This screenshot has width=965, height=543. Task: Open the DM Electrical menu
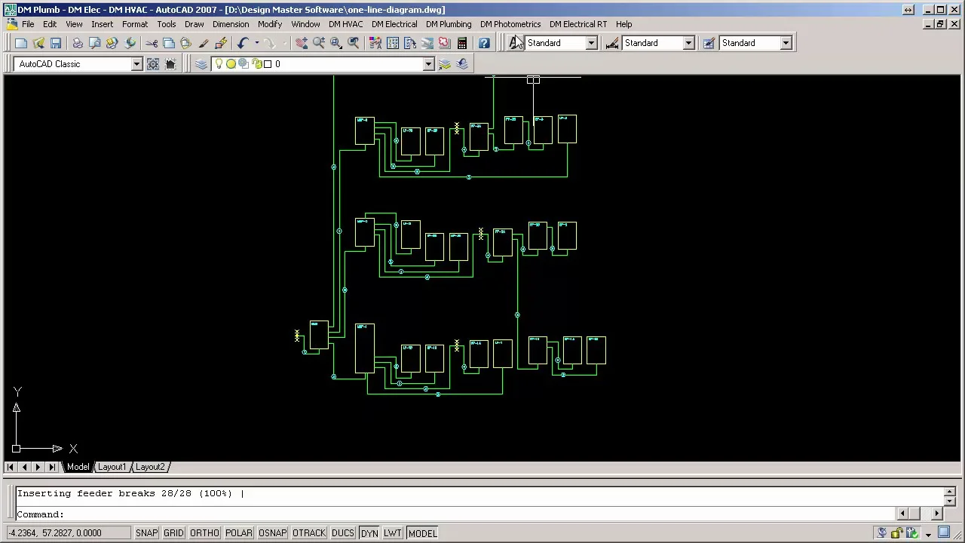394,24
